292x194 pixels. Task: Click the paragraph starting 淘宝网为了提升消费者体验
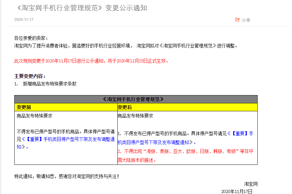pos(126,46)
